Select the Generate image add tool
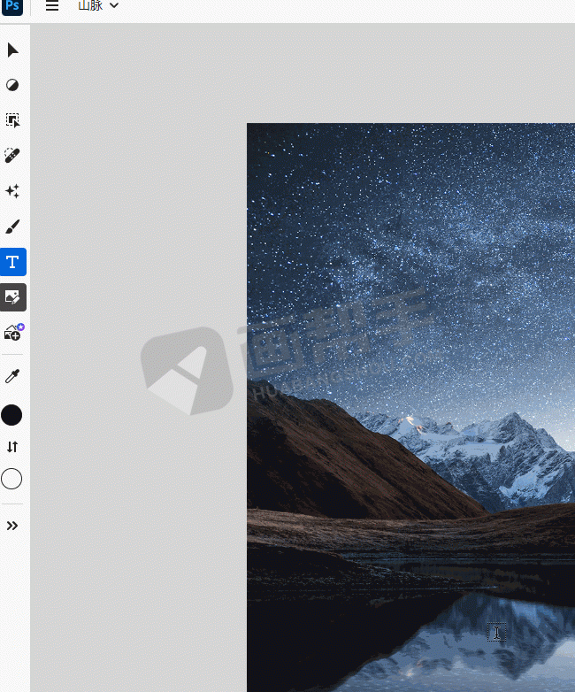Image resolution: width=575 pixels, height=692 pixels. tap(14, 333)
